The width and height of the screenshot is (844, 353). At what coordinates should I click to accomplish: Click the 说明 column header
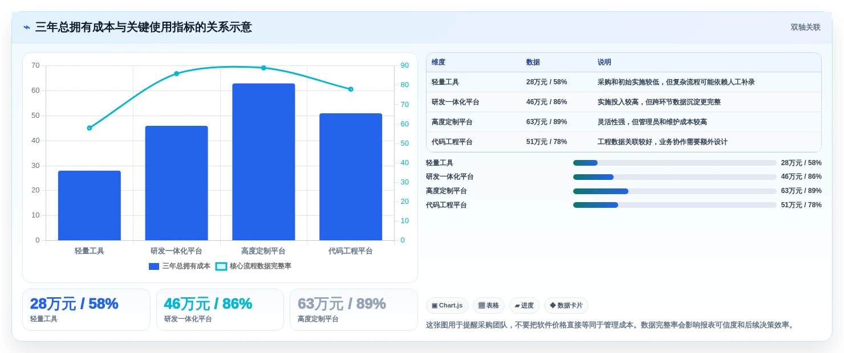[x=604, y=63]
